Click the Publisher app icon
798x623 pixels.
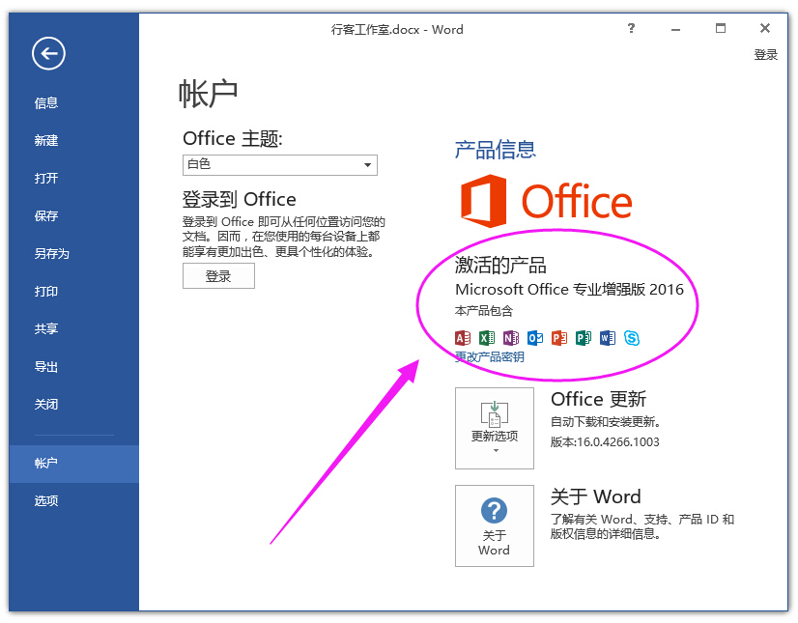pyautogui.click(x=584, y=338)
